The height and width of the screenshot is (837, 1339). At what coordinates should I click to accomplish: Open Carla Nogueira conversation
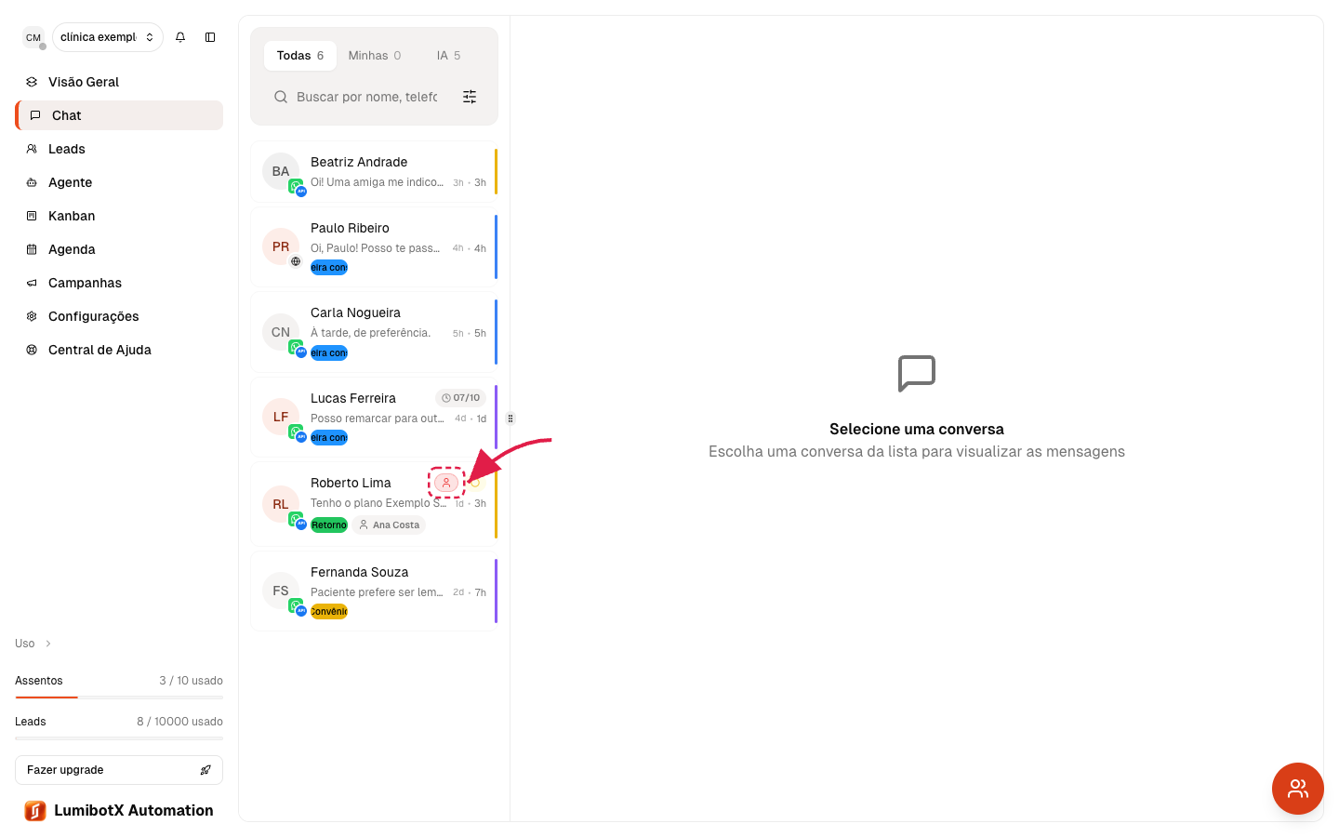[374, 332]
